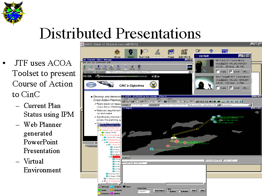The height and width of the screenshot is (196, 262).
Task: Collapse the node beside red highlighted tree row
Action: coord(109,157)
